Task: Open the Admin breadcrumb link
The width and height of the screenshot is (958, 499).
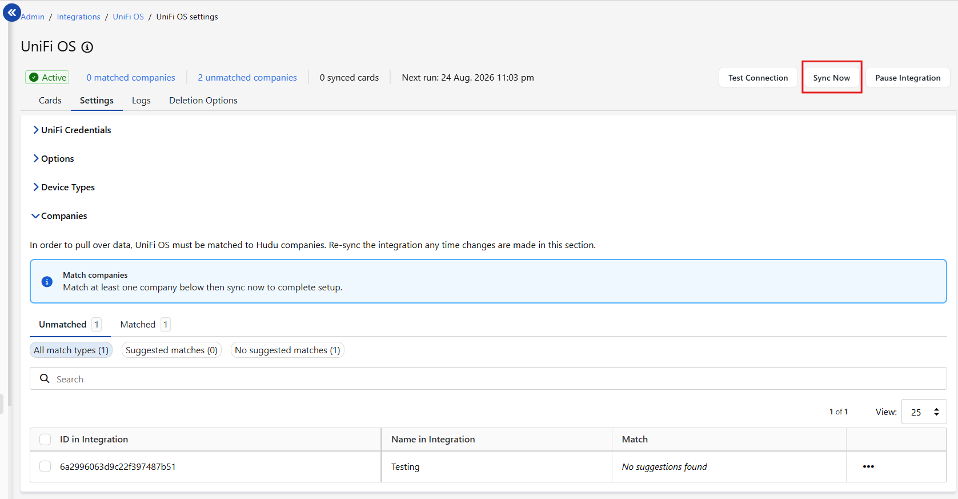Action: tap(33, 17)
